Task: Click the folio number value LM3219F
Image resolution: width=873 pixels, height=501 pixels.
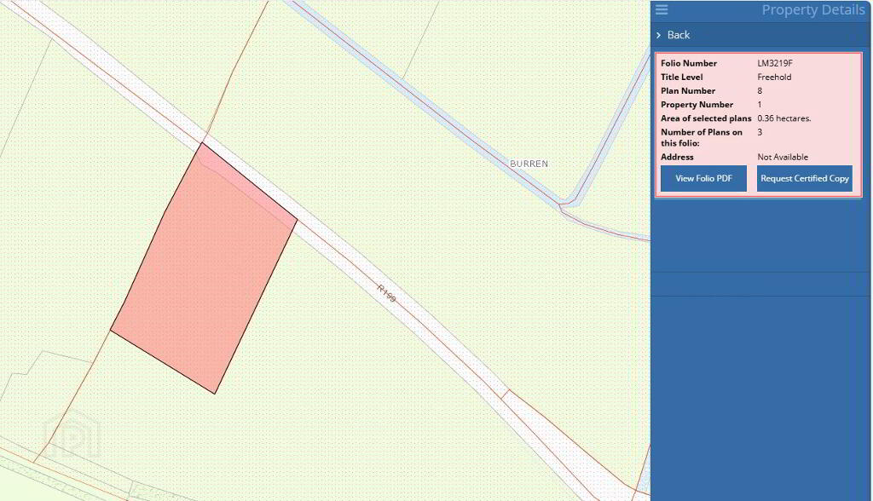Action: [x=774, y=64]
